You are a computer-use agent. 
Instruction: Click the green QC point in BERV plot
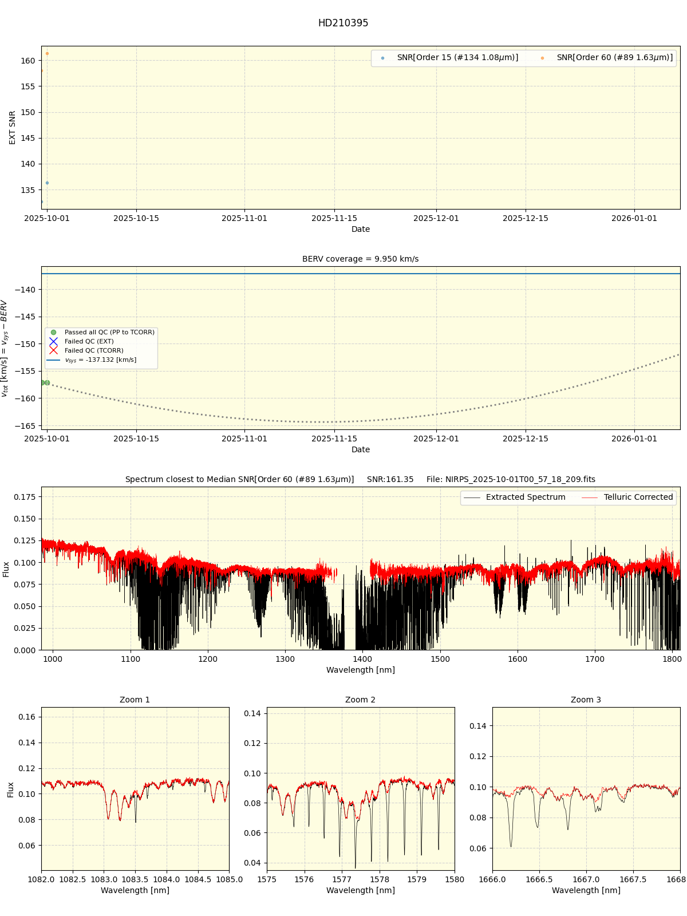tap(47, 382)
